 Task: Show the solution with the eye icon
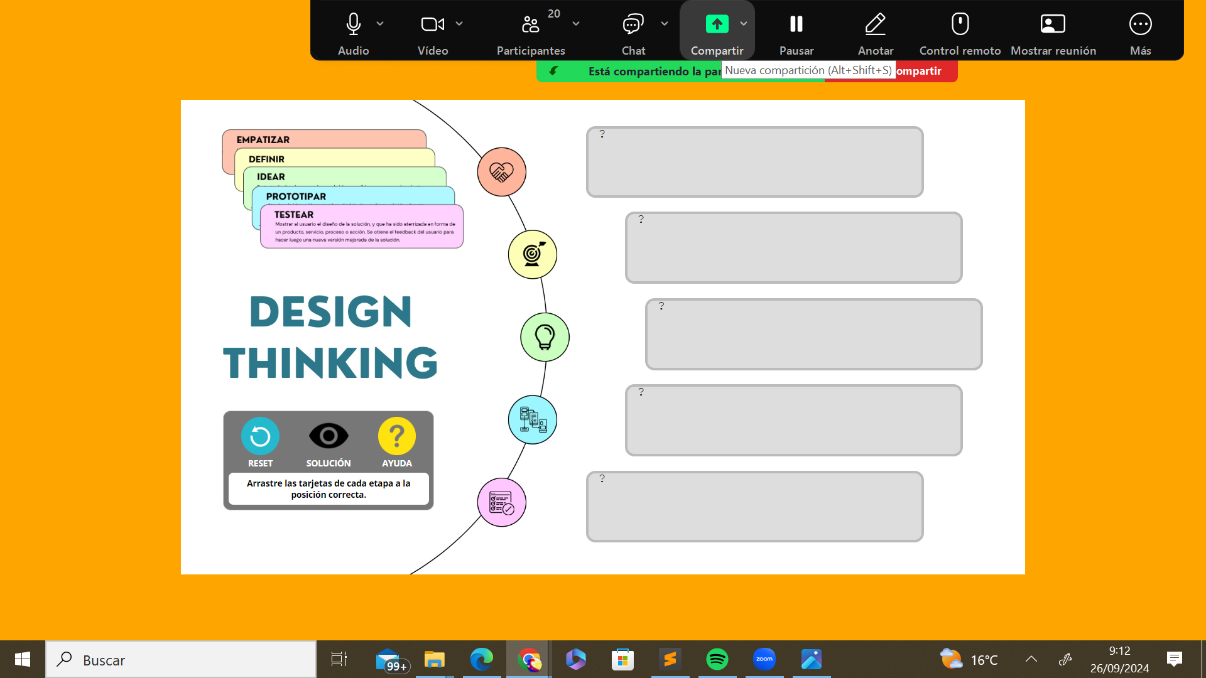point(328,436)
